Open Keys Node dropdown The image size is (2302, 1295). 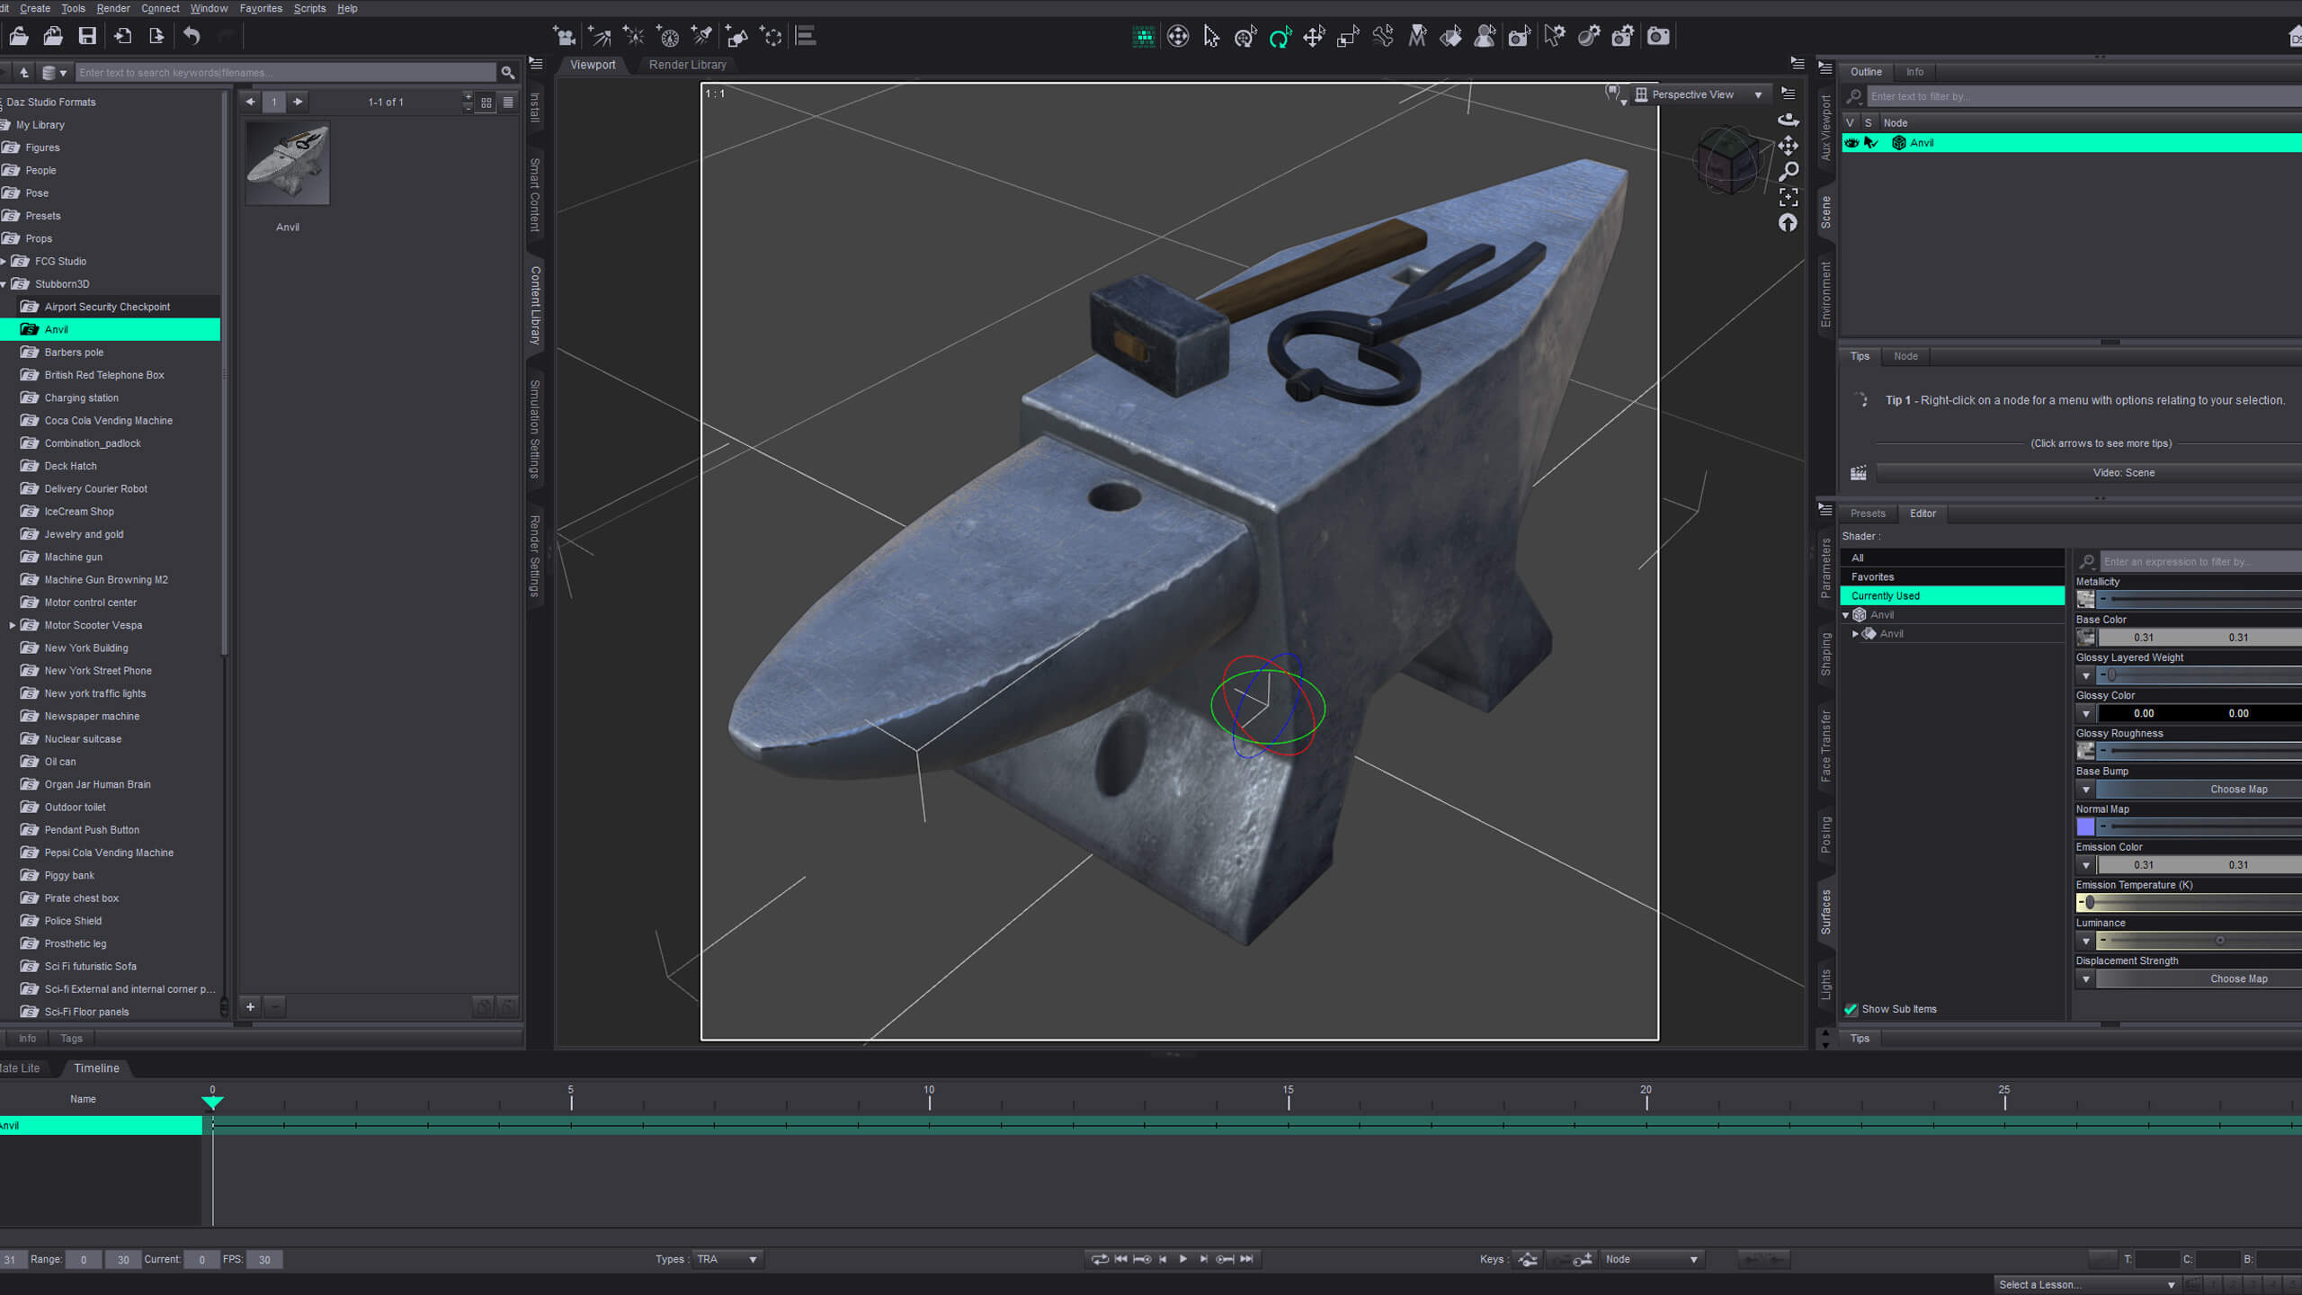tap(1652, 1259)
